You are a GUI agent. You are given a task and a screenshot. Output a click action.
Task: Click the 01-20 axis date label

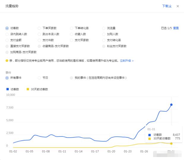111,151
